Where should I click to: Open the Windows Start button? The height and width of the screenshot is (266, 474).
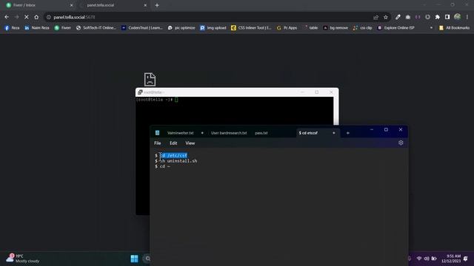134,259
